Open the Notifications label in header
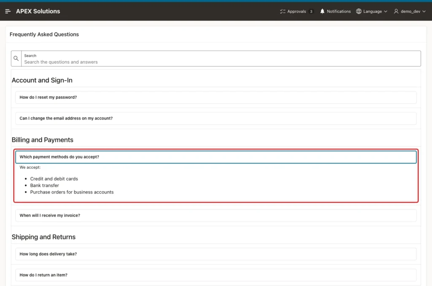Screen dimensions: 432x286 [x=339, y=11]
